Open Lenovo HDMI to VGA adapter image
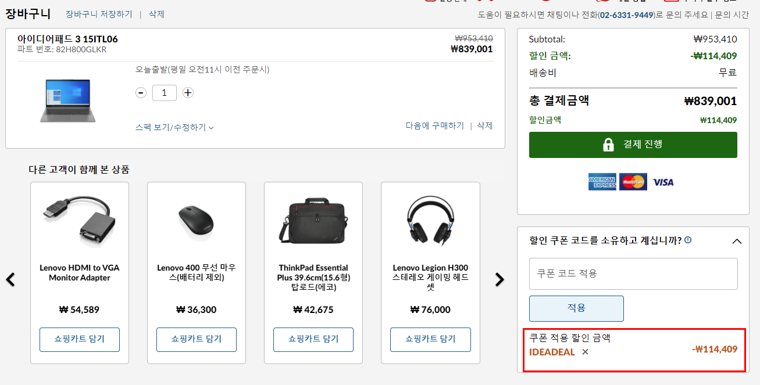This screenshot has height=385, width=760. (80, 222)
